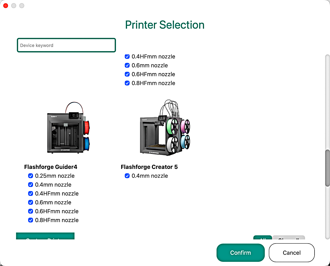Confirm the printer selection
This screenshot has width=330, height=266.
point(241,253)
